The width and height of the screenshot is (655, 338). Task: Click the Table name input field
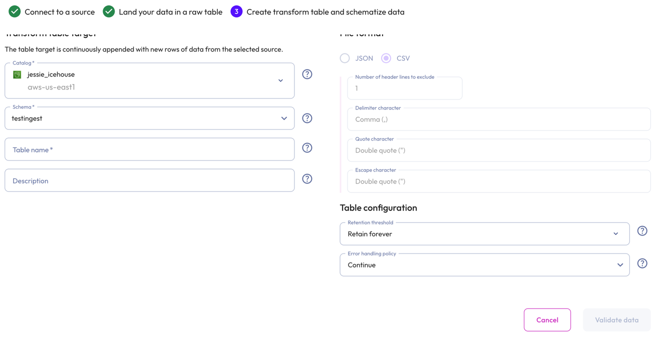(149, 149)
